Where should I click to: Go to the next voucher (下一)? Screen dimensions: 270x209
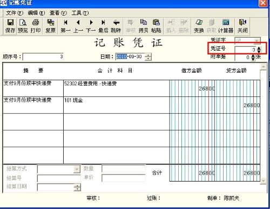coord(91,26)
